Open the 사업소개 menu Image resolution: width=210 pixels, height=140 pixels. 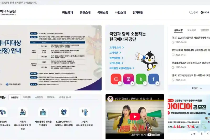point(120,12)
